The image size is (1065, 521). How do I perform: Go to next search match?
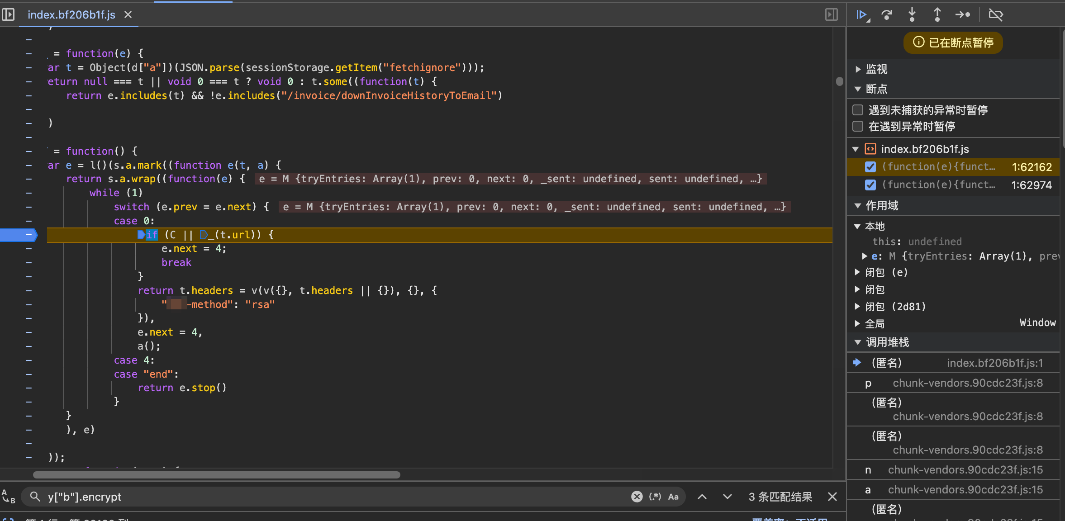[x=727, y=497]
